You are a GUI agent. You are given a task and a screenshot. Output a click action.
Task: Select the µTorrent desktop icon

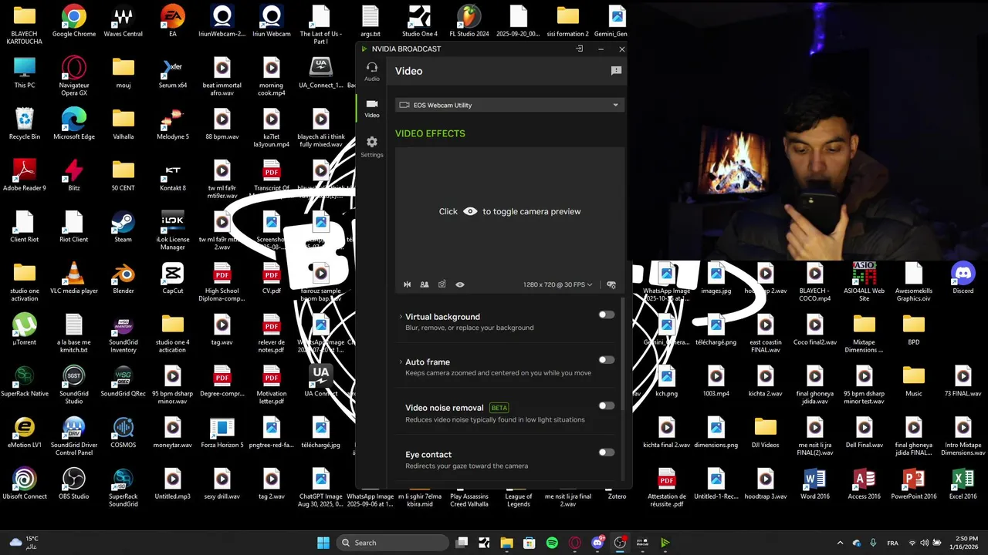point(25,330)
